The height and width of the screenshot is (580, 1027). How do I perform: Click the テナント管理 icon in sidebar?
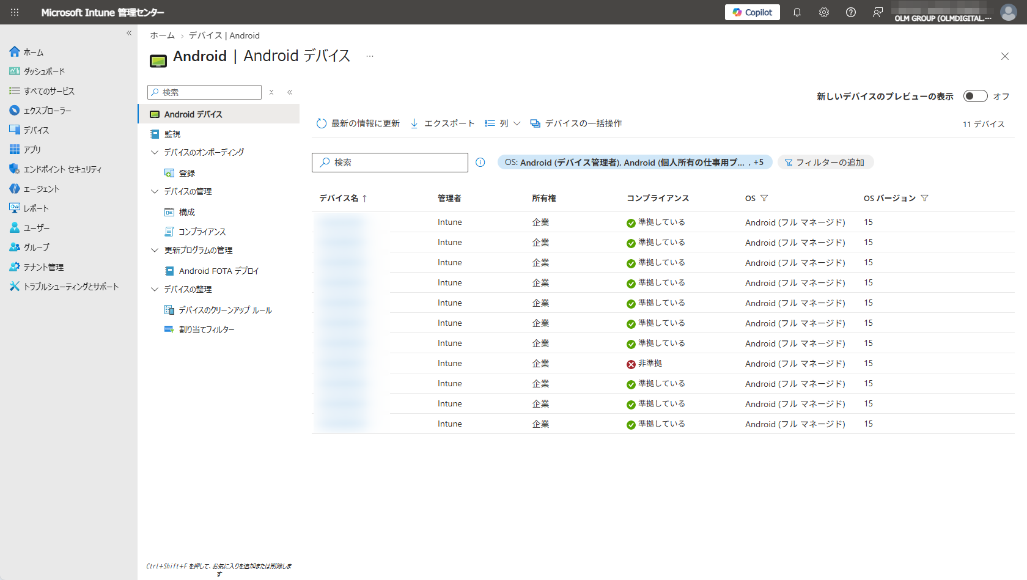15,266
